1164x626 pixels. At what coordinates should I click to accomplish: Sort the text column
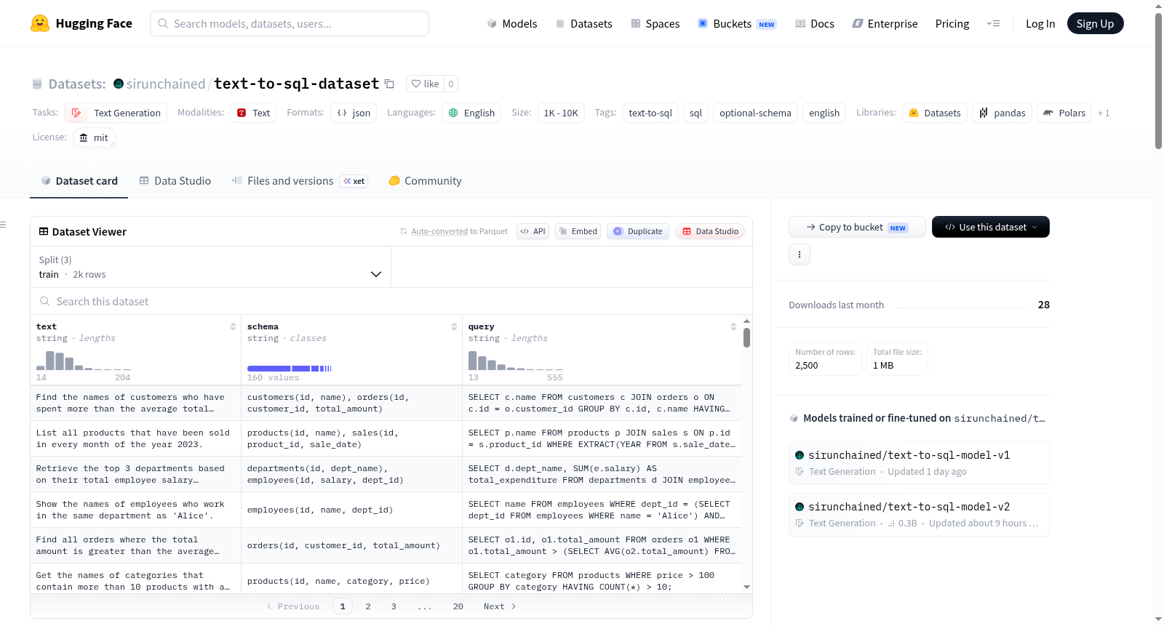pyautogui.click(x=233, y=326)
